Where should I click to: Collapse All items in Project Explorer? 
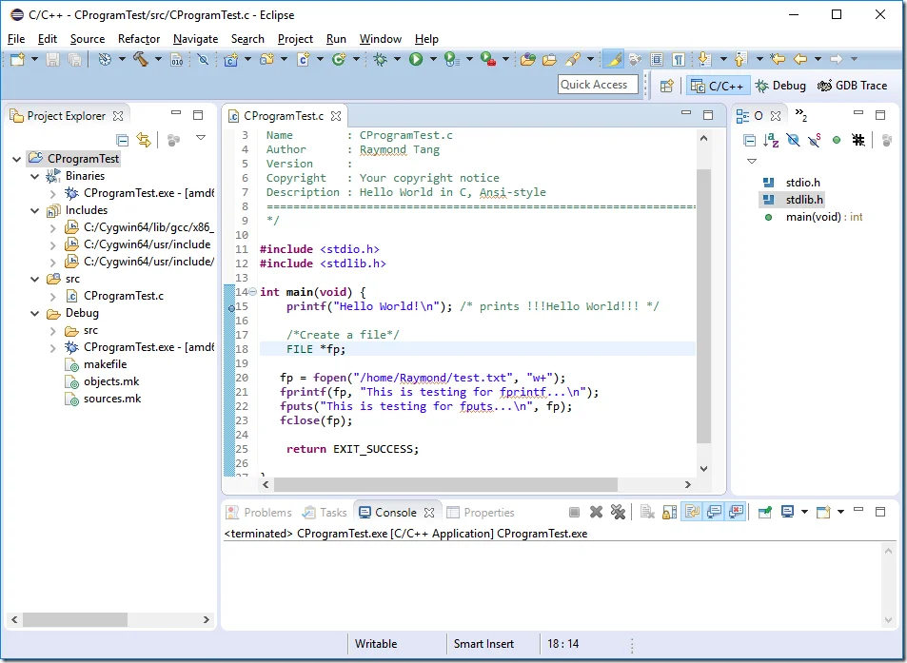coord(124,139)
